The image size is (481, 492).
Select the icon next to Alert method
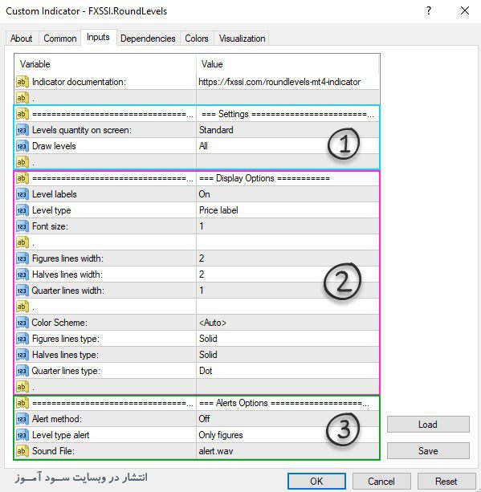point(22,419)
